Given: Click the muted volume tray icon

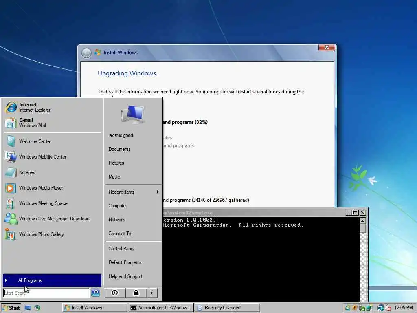Looking at the screenshot, I should 388,308.
